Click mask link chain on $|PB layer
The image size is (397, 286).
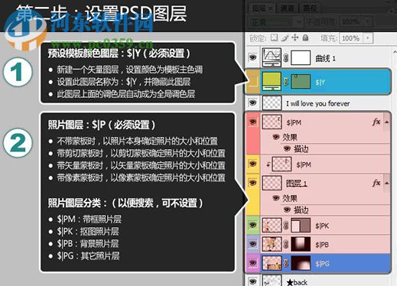click(286, 244)
